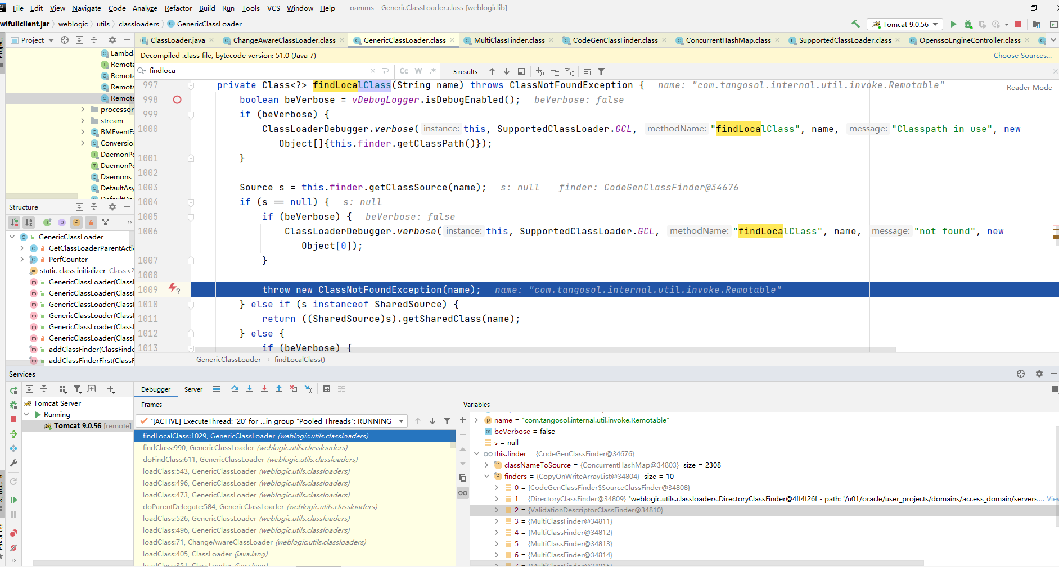Open the active thread selector dropdown
Viewport: 1059px width, 567px height.
pyautogui.click(x=272, y=421)
